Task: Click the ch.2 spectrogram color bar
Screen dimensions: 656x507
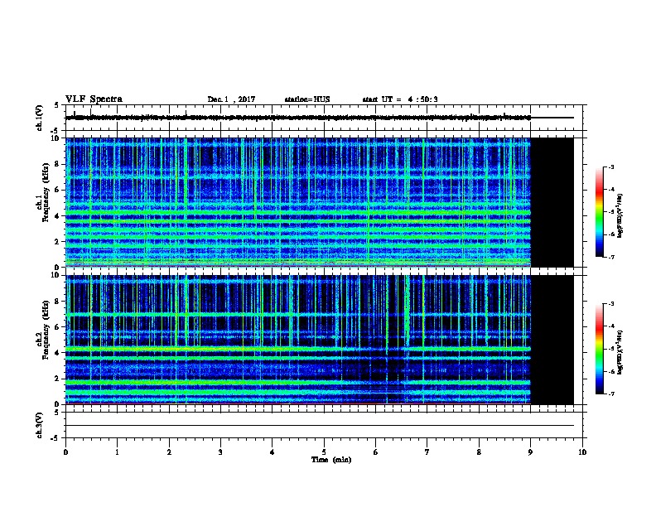Action: [x=599, y=349]
